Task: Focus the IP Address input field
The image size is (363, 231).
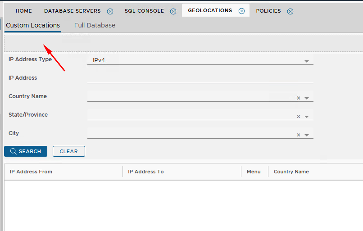Action: click(200, 78)
